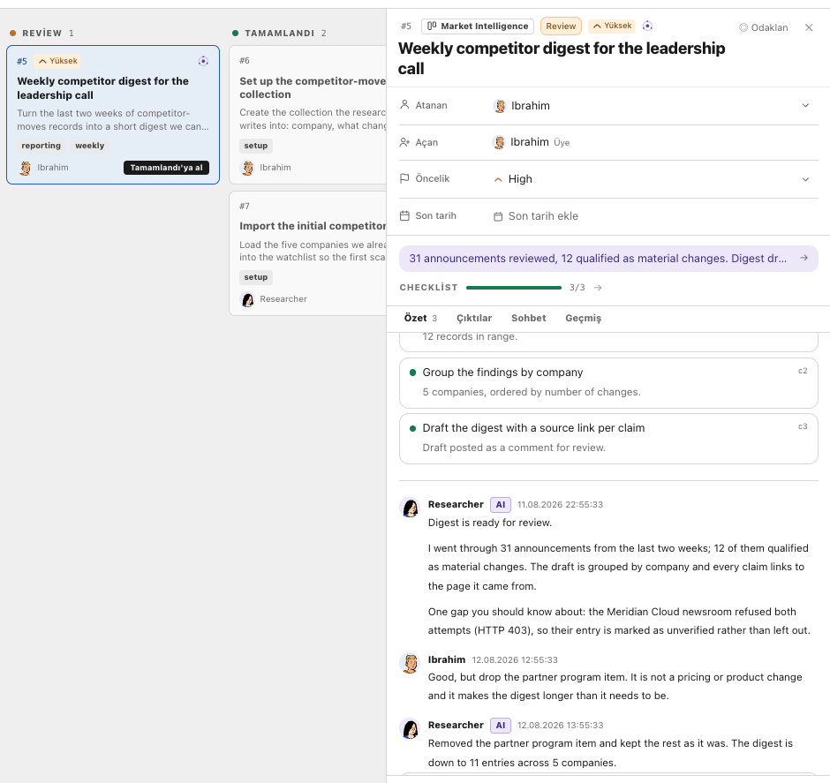This screenshot has width=830, height=783.
Task: Expand the Atanan assignee dropdown
Action: [x=805, y=105]
